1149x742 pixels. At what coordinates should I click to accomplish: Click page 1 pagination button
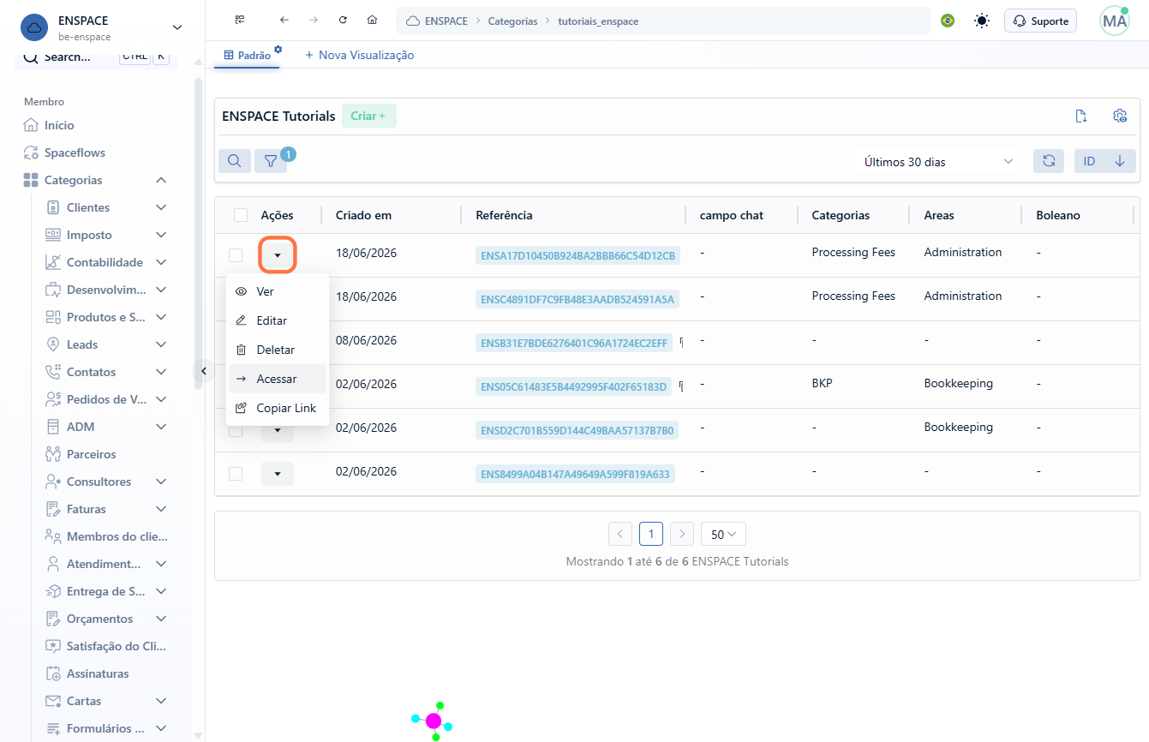coord(651,534)
